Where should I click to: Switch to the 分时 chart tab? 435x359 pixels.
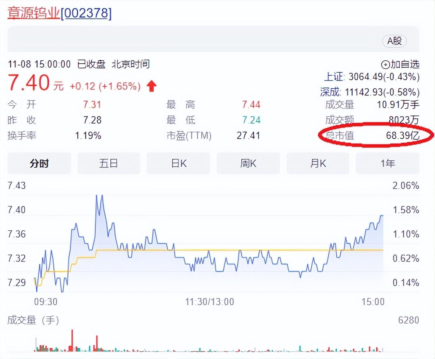tap(39, 163)
